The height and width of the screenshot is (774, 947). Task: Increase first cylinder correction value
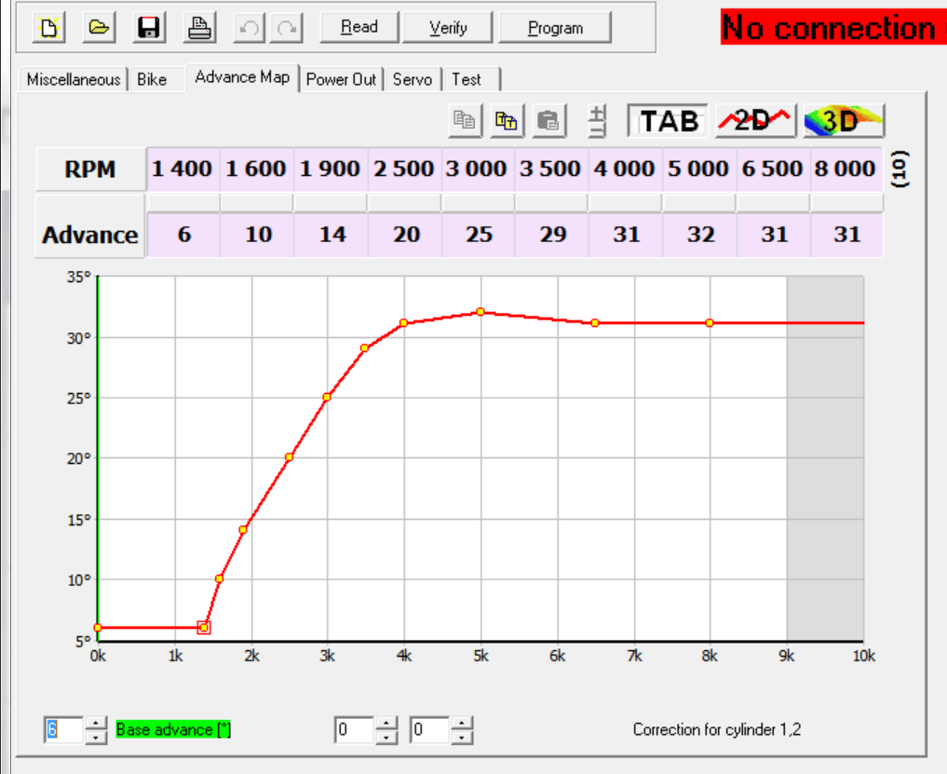(386, 724)
